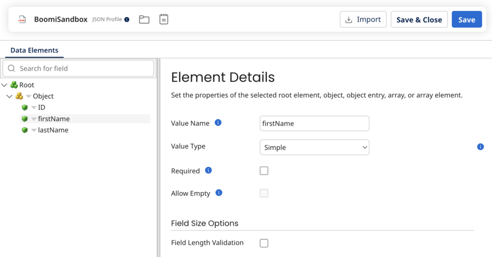Show info for Required option
The image size is (492, 257).
[x=209, y=171]
